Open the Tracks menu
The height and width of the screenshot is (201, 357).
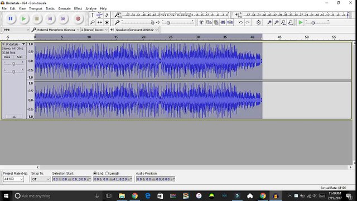point(50,9)
